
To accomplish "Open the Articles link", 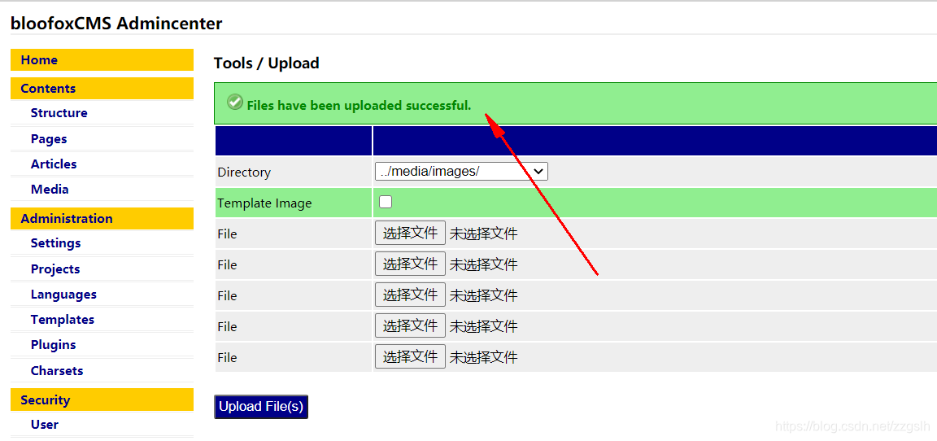I will (x=54, y=164).
